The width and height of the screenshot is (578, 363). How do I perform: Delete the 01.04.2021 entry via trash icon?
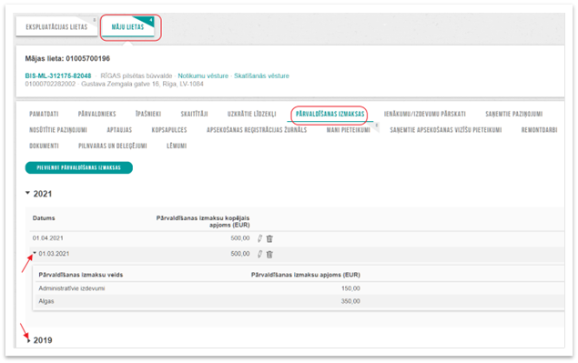tap(269, 238)
